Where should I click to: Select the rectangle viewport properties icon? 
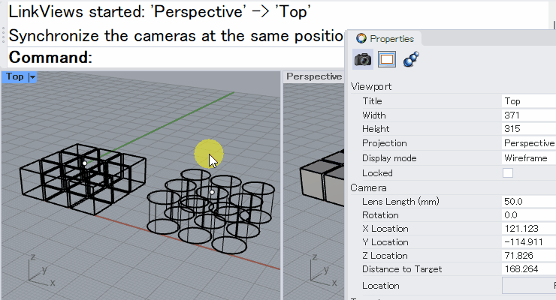click(387, 59)
